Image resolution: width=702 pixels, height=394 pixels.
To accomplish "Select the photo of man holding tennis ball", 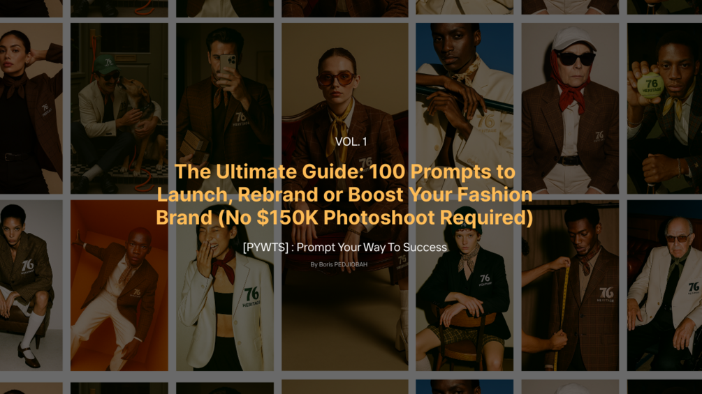I will click(664, 108).
